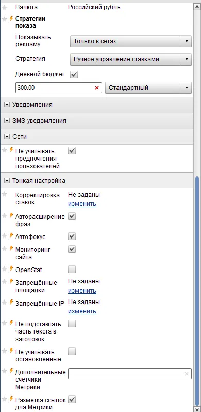Image resolution: width=201 pixels, height=412 pixels.
Task: Uncheck the Мониторинг сайта checkbox
Action: (x=72, y=249)
